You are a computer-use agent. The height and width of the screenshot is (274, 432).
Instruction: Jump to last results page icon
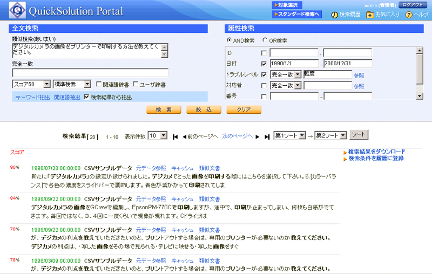pos(267,136)
